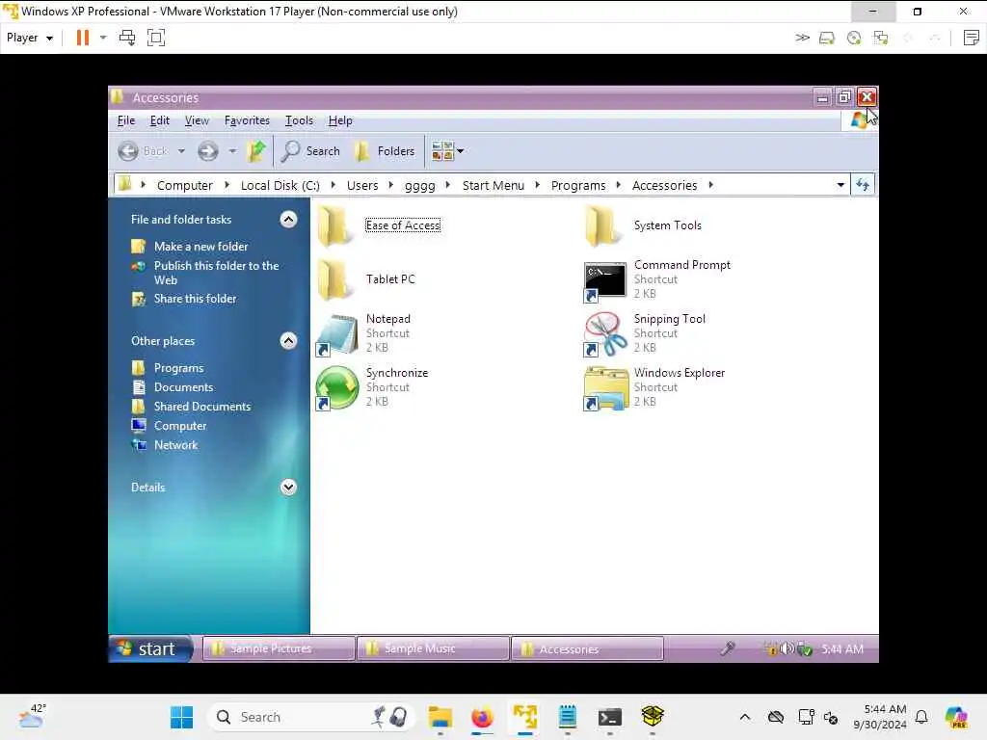
Task: Select the Notepad shortcut icon
Action: click(x=336, y=335)
